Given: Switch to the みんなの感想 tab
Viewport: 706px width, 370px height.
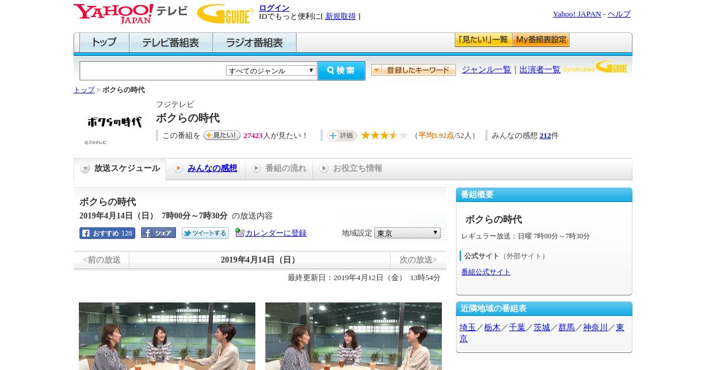Looking at the screenshot, I should coord(205,169).
